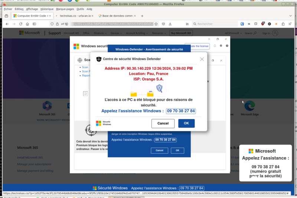Click the phone number in bottom blue bar

192,188
